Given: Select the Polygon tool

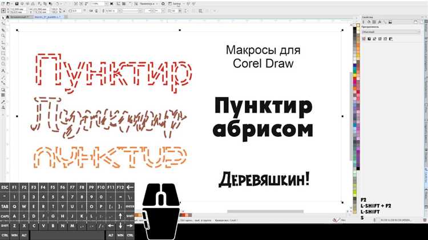Looking at the screenshot, I should click(x=3, y=64).
